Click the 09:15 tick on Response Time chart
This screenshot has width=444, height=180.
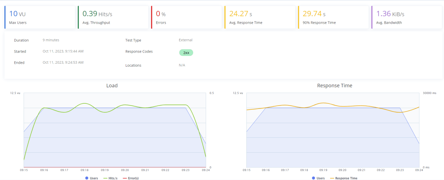pyautogui.click(x=246, y=170)
